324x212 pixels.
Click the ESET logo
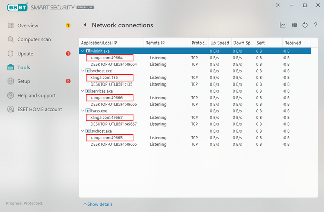click(17, 7)
